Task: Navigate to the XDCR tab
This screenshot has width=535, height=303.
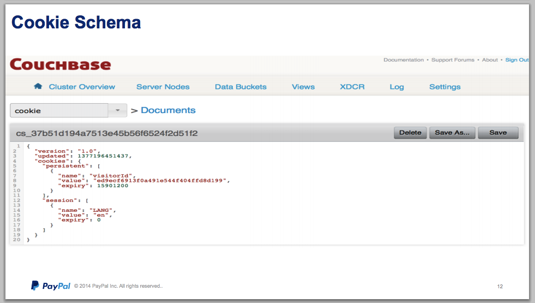Action: point(352,87)
